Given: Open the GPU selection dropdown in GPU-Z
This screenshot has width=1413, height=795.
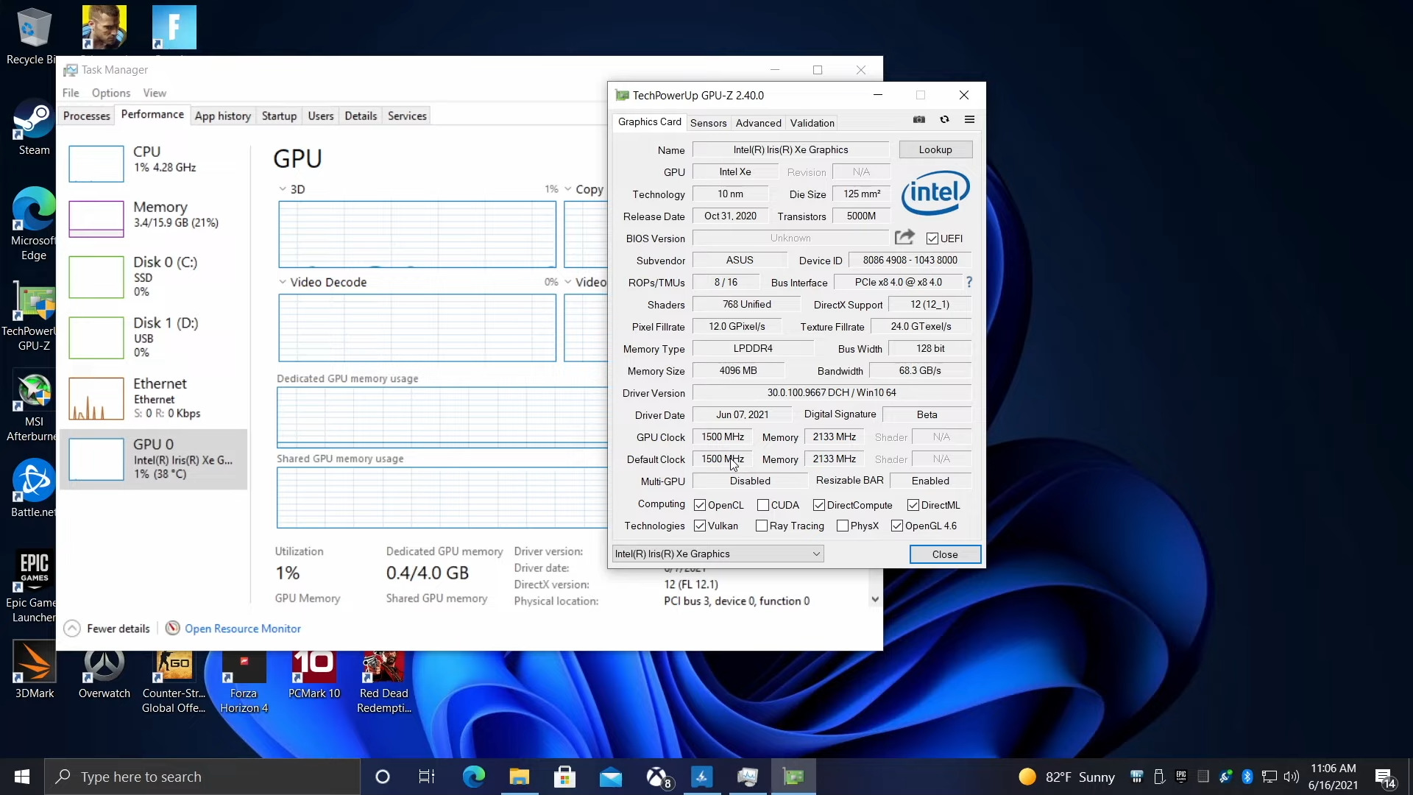Looking at the screenshot, I should coord(718,554).
